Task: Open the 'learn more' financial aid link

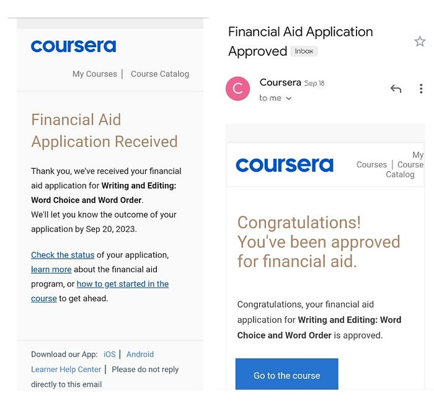Action: tap(51, 269)
